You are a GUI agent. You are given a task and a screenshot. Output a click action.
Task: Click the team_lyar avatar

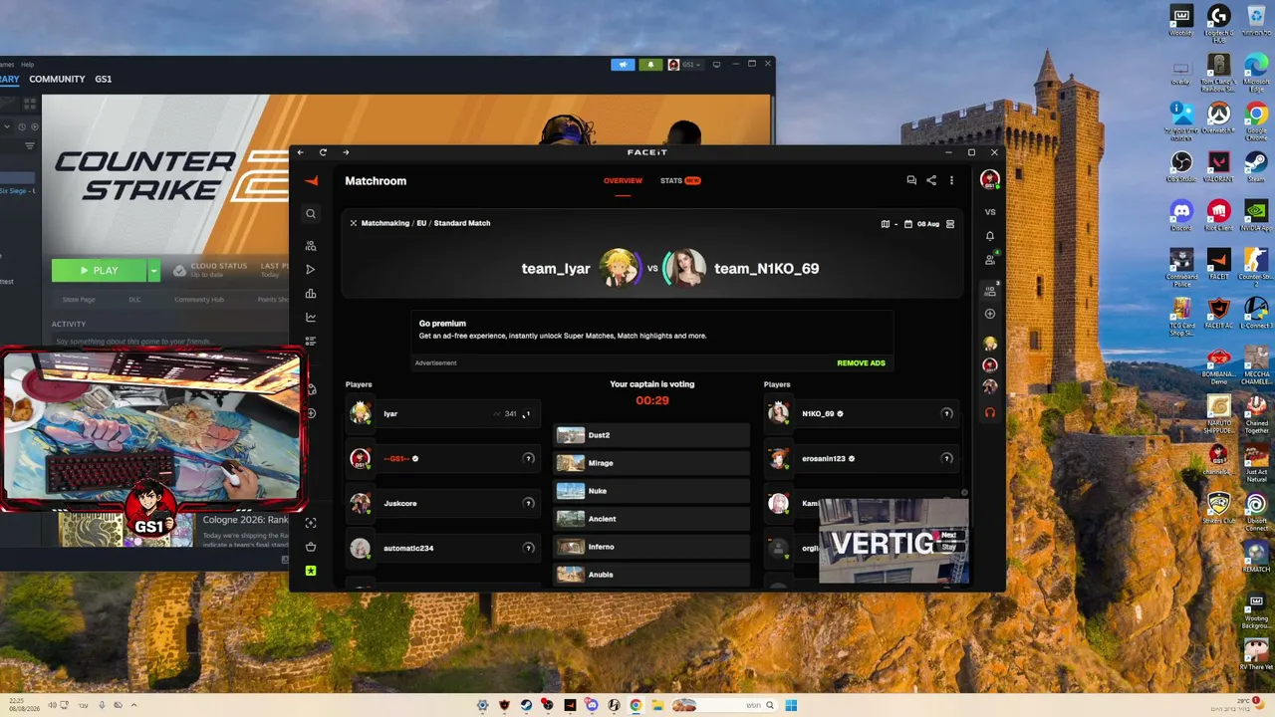click(619, 268)
